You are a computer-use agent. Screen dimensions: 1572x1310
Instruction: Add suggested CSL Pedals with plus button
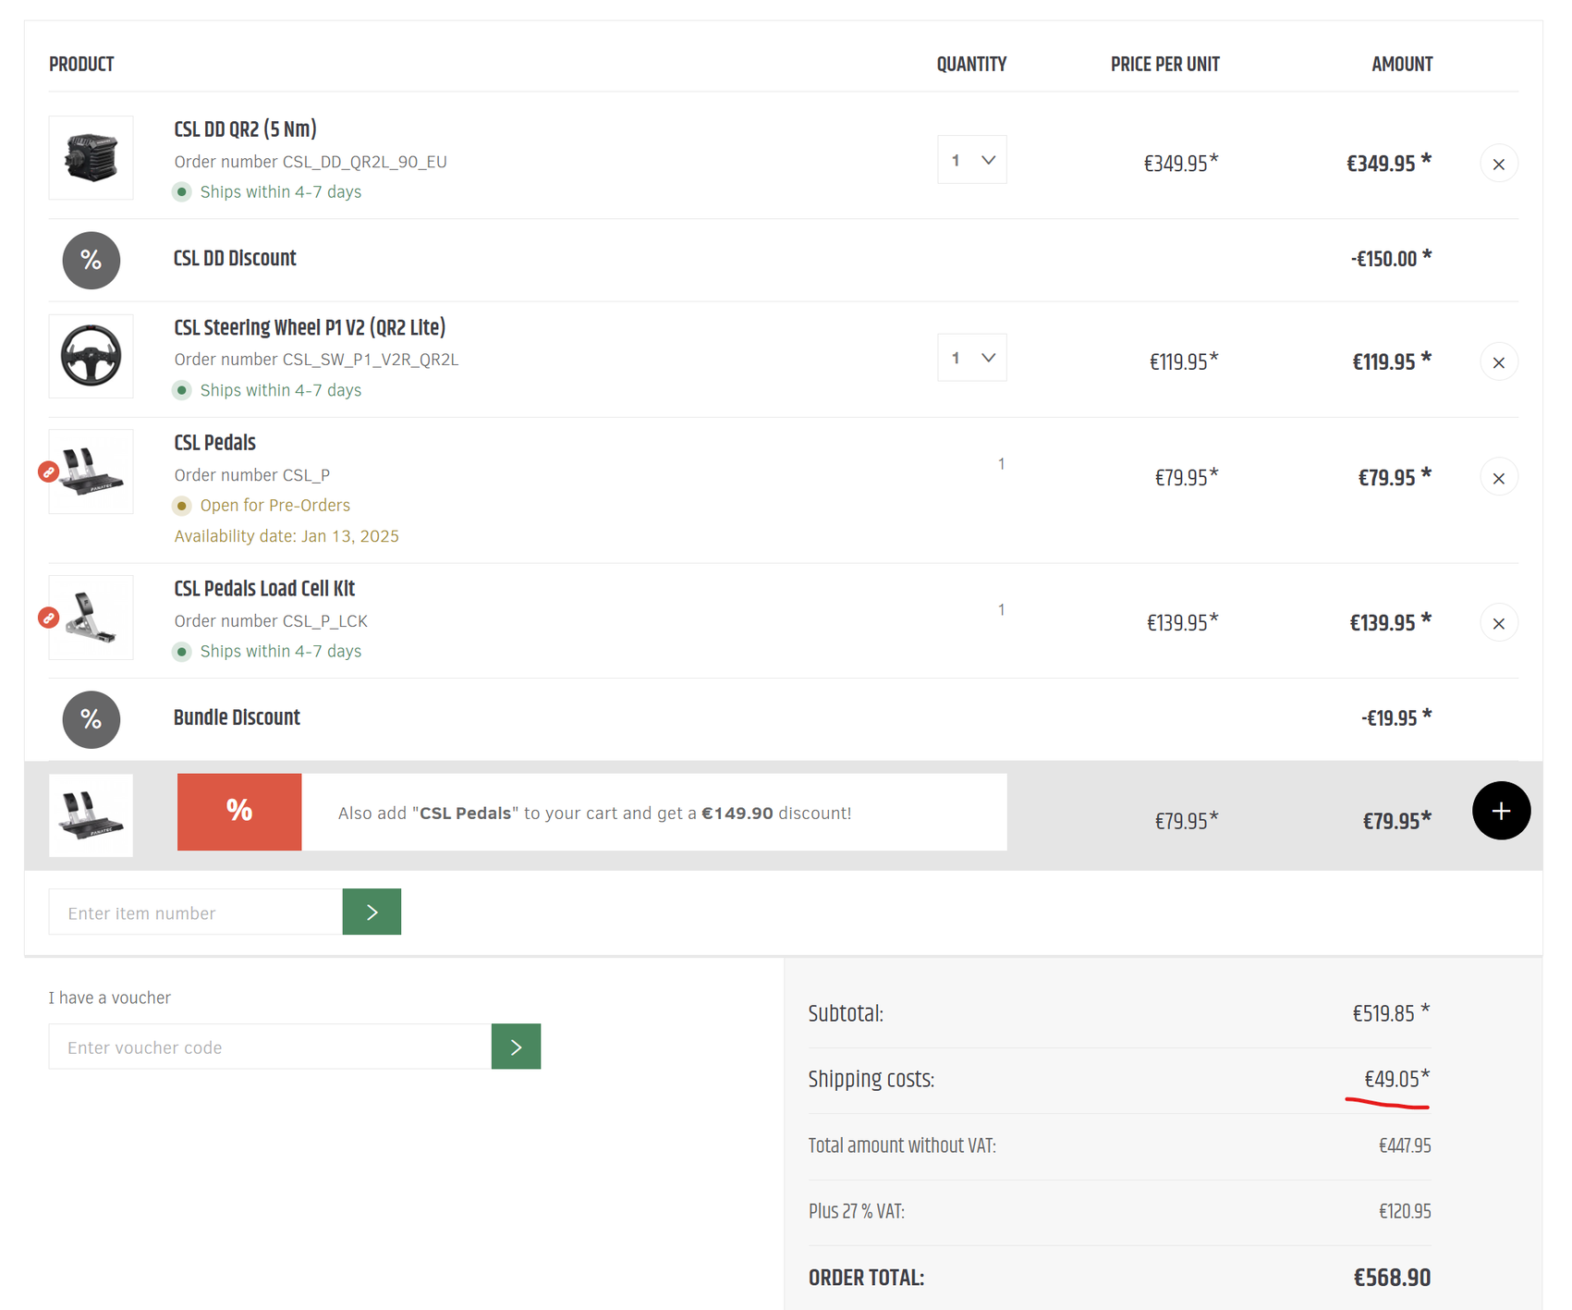[1500, 811]
